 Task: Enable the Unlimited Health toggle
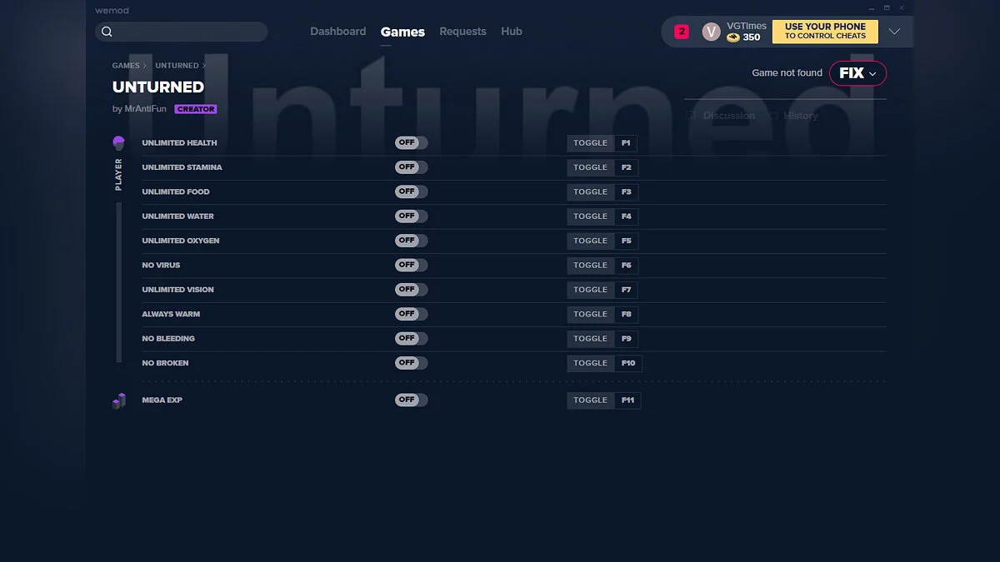click(411, 143)
